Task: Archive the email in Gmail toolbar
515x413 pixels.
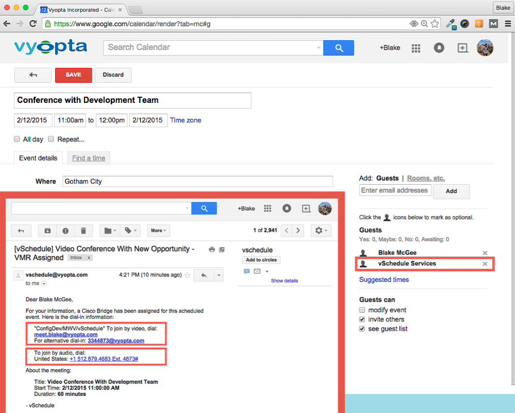Action: [47, 230]
